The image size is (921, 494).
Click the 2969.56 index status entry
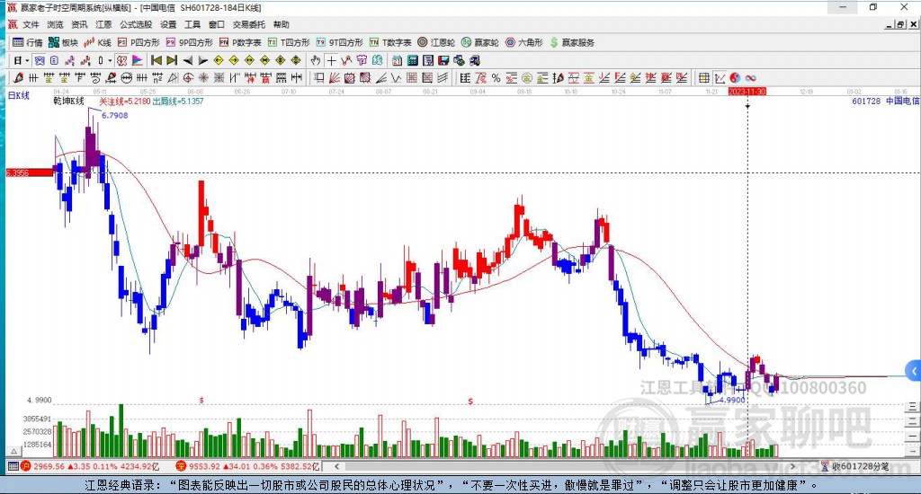point(91,466)
